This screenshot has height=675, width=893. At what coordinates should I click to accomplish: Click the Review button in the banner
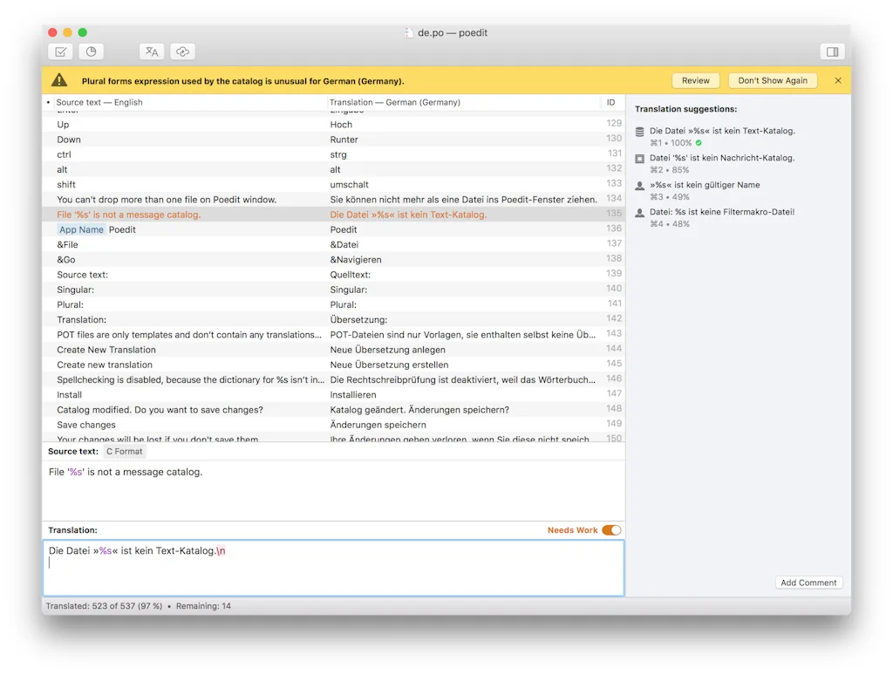point(695,79)
